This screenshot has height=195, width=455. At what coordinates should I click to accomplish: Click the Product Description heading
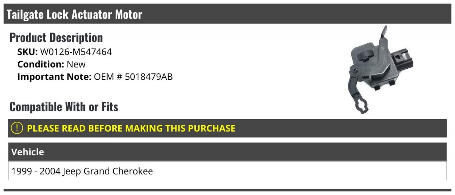56,38
